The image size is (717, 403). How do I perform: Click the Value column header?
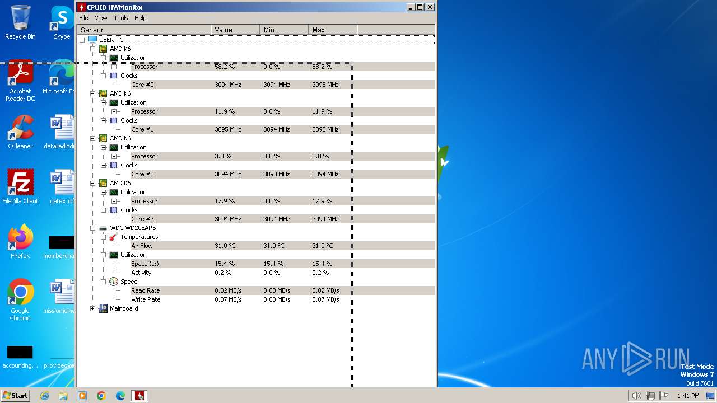point(235,30)
